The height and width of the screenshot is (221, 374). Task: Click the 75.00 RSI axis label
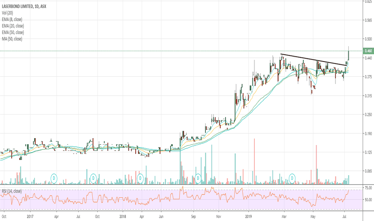[x=368, y=188]
